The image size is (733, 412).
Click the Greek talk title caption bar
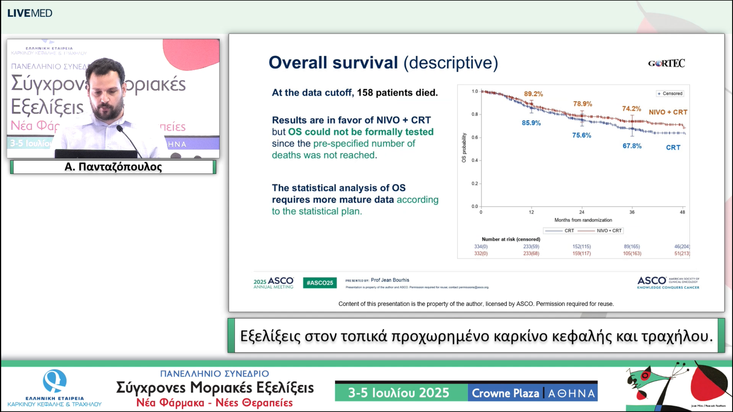click(476, 336)
